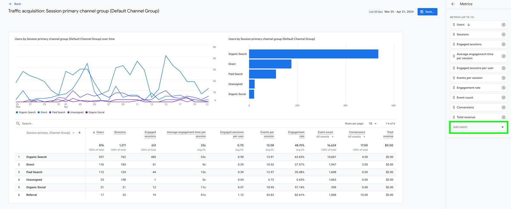
Task: Click the back arrow in Metrics panel
Action: point(453,4)
